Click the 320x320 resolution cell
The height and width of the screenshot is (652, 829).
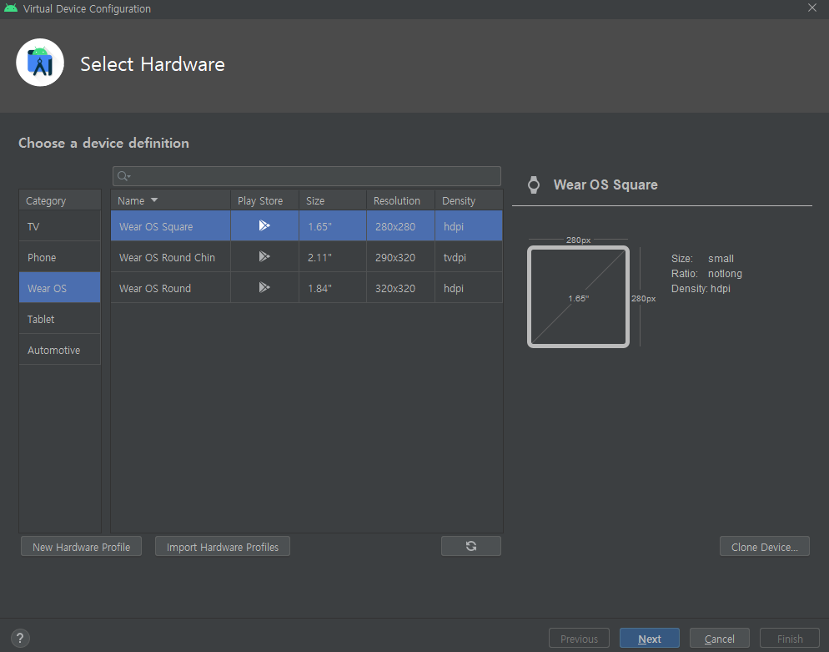coord(401,288)
